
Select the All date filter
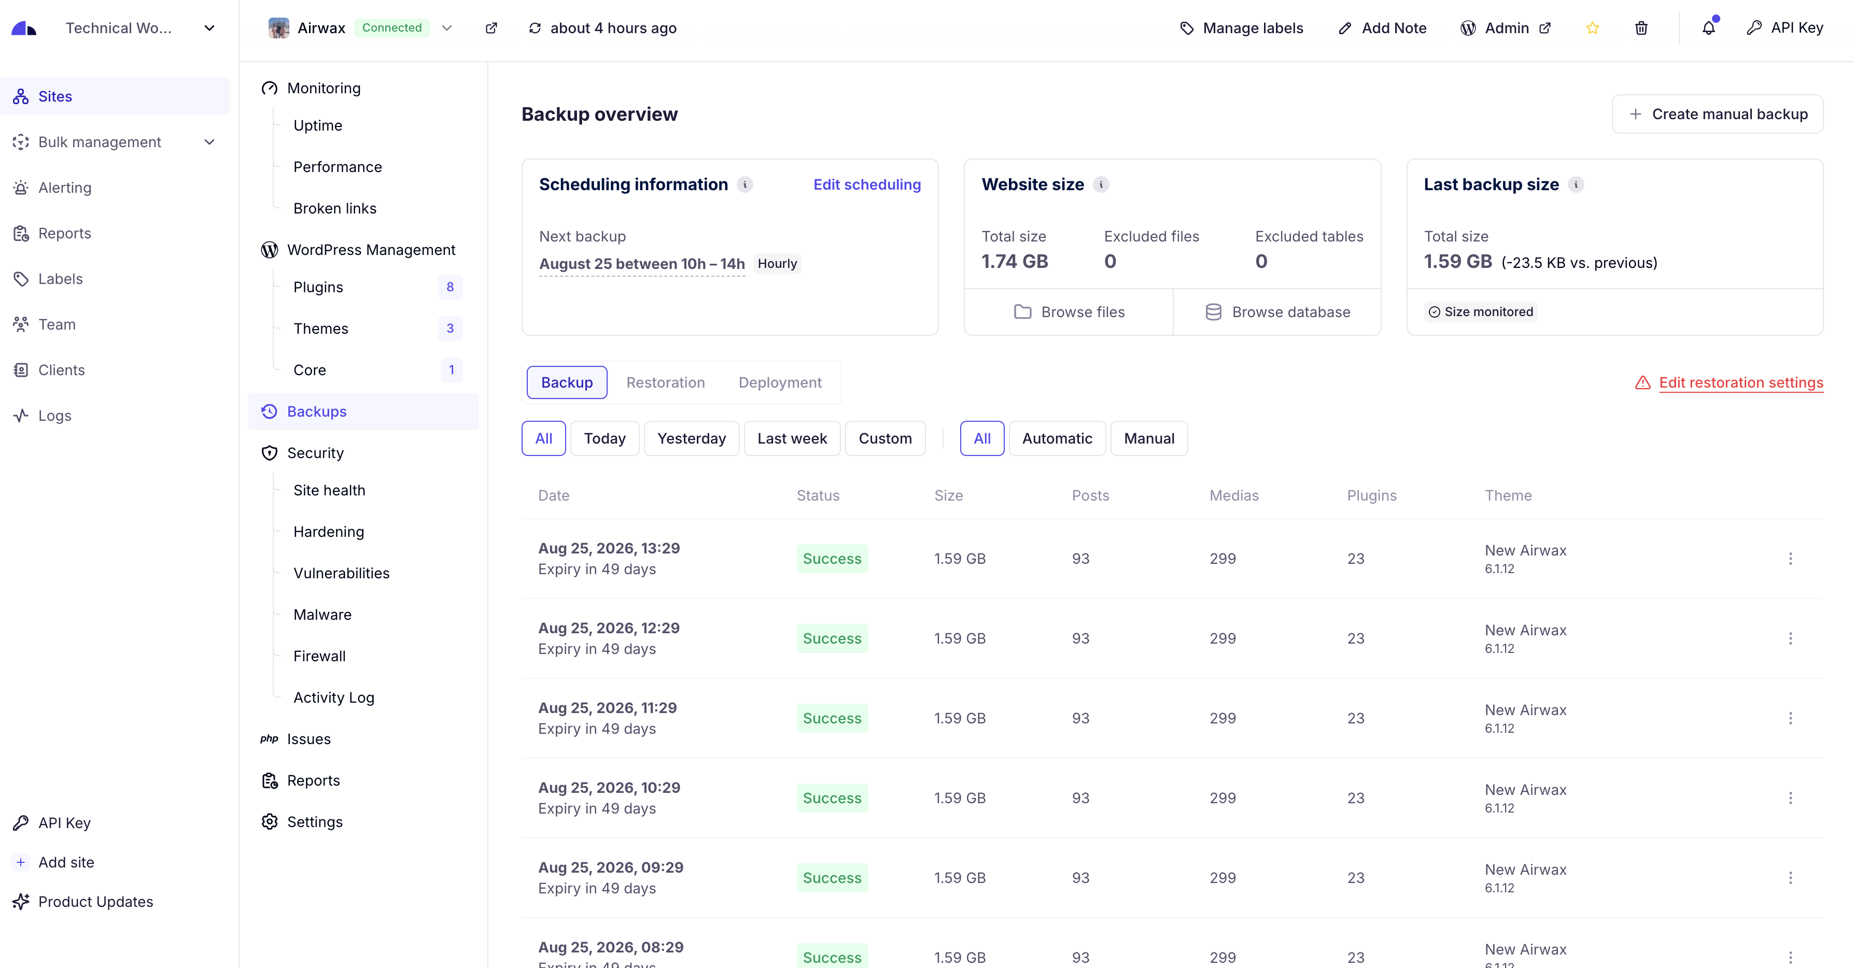543,439
